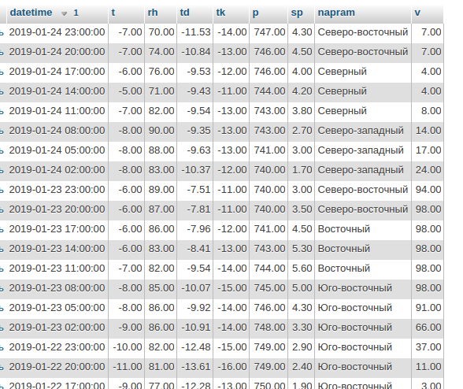This screenshot has width=463, height=389.
Task: Click the sort arrow icon beside datetime
Action: 64,13
